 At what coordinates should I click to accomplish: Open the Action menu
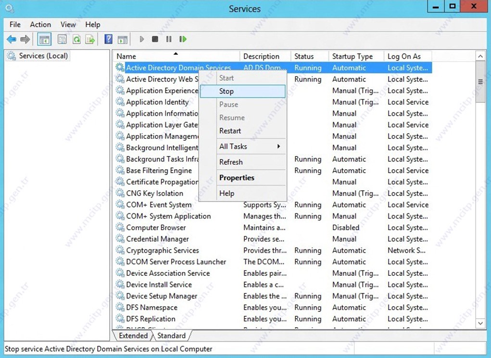[x=40, y=25]
